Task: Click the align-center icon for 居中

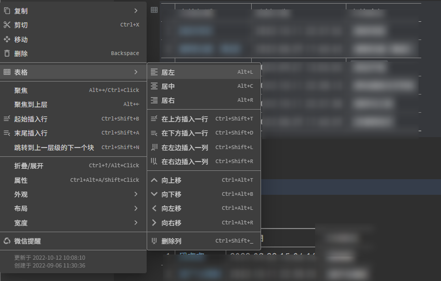Action: 154,86
